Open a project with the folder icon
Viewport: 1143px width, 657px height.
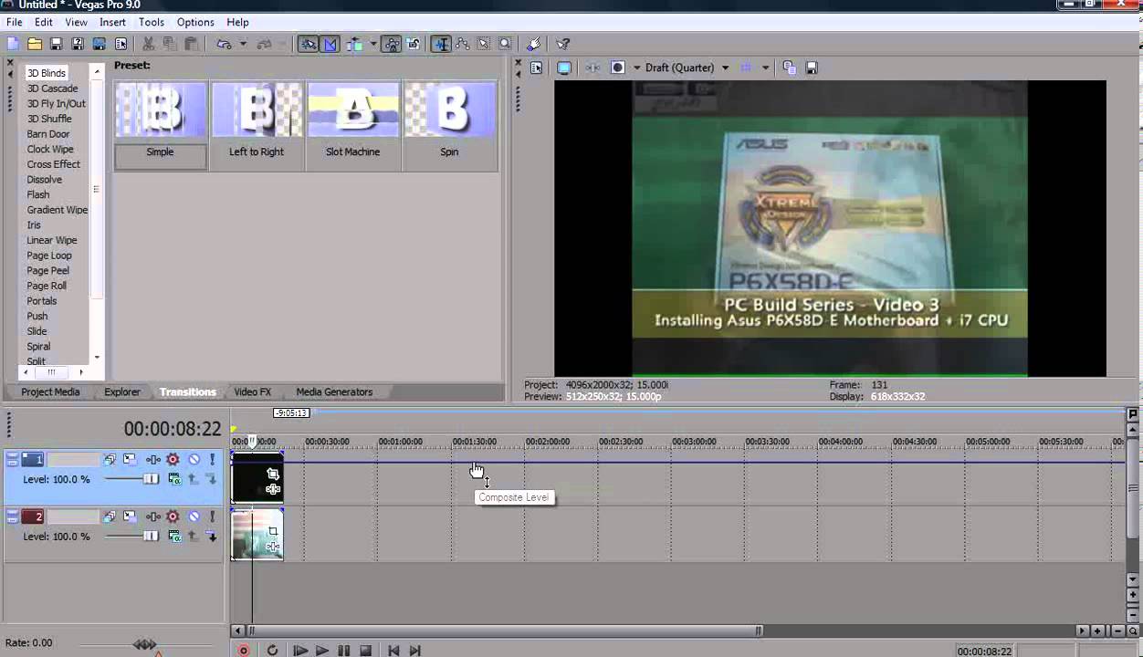pyautogui.click(x=35, y=44)
